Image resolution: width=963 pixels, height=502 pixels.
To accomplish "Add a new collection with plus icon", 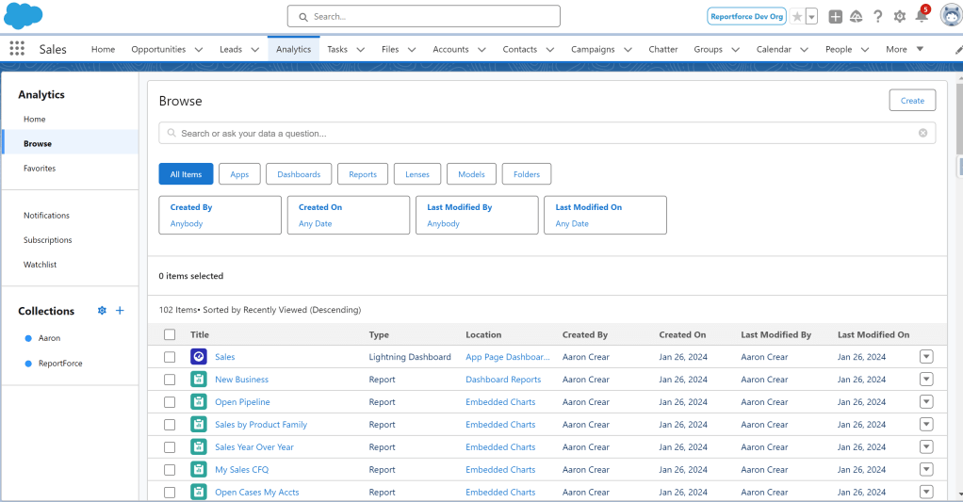I will (120, 311).
